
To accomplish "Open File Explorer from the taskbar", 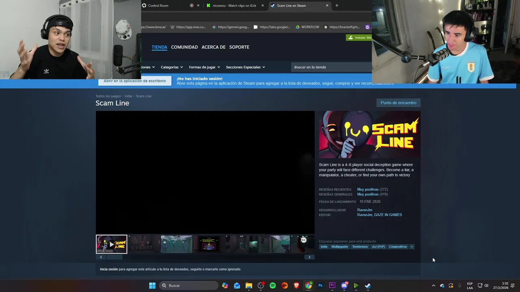I will 249,286.
